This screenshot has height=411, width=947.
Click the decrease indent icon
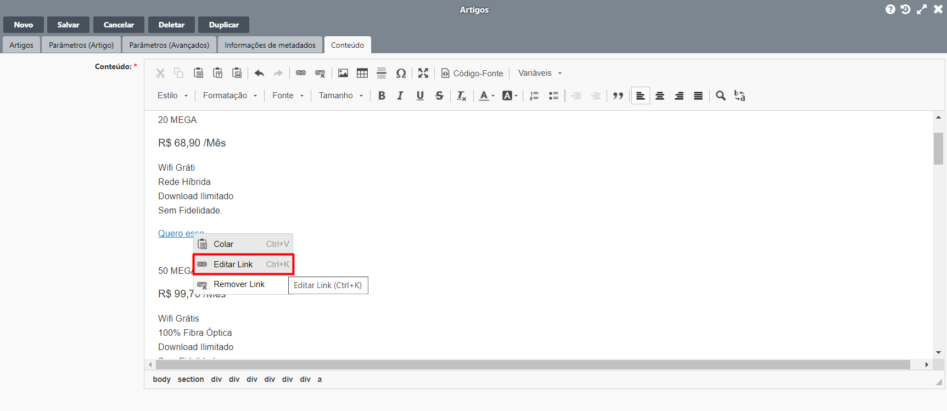[x=576, y=95]
